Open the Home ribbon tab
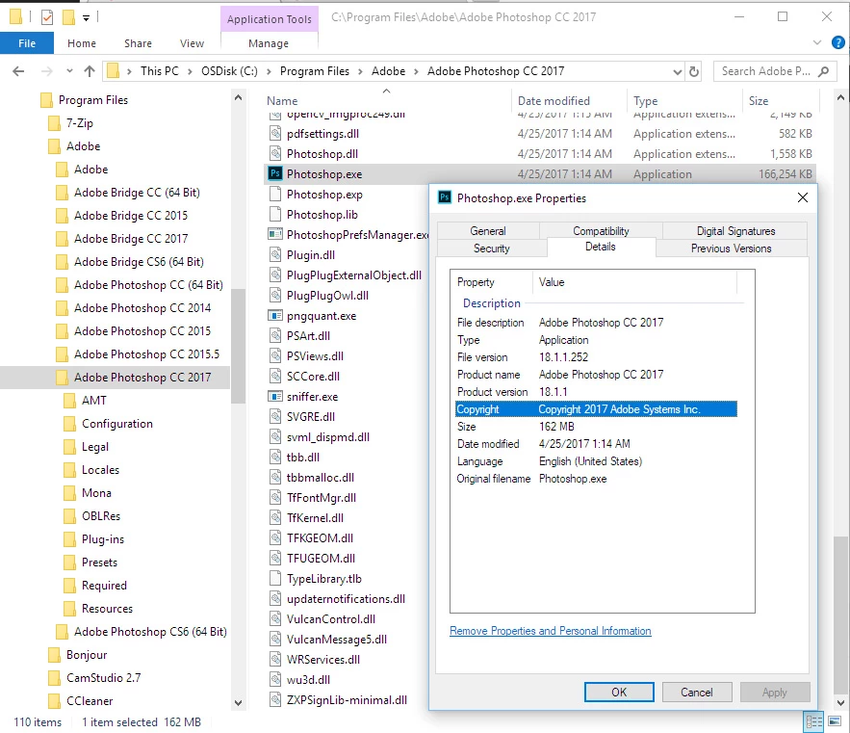 (81, 42)
